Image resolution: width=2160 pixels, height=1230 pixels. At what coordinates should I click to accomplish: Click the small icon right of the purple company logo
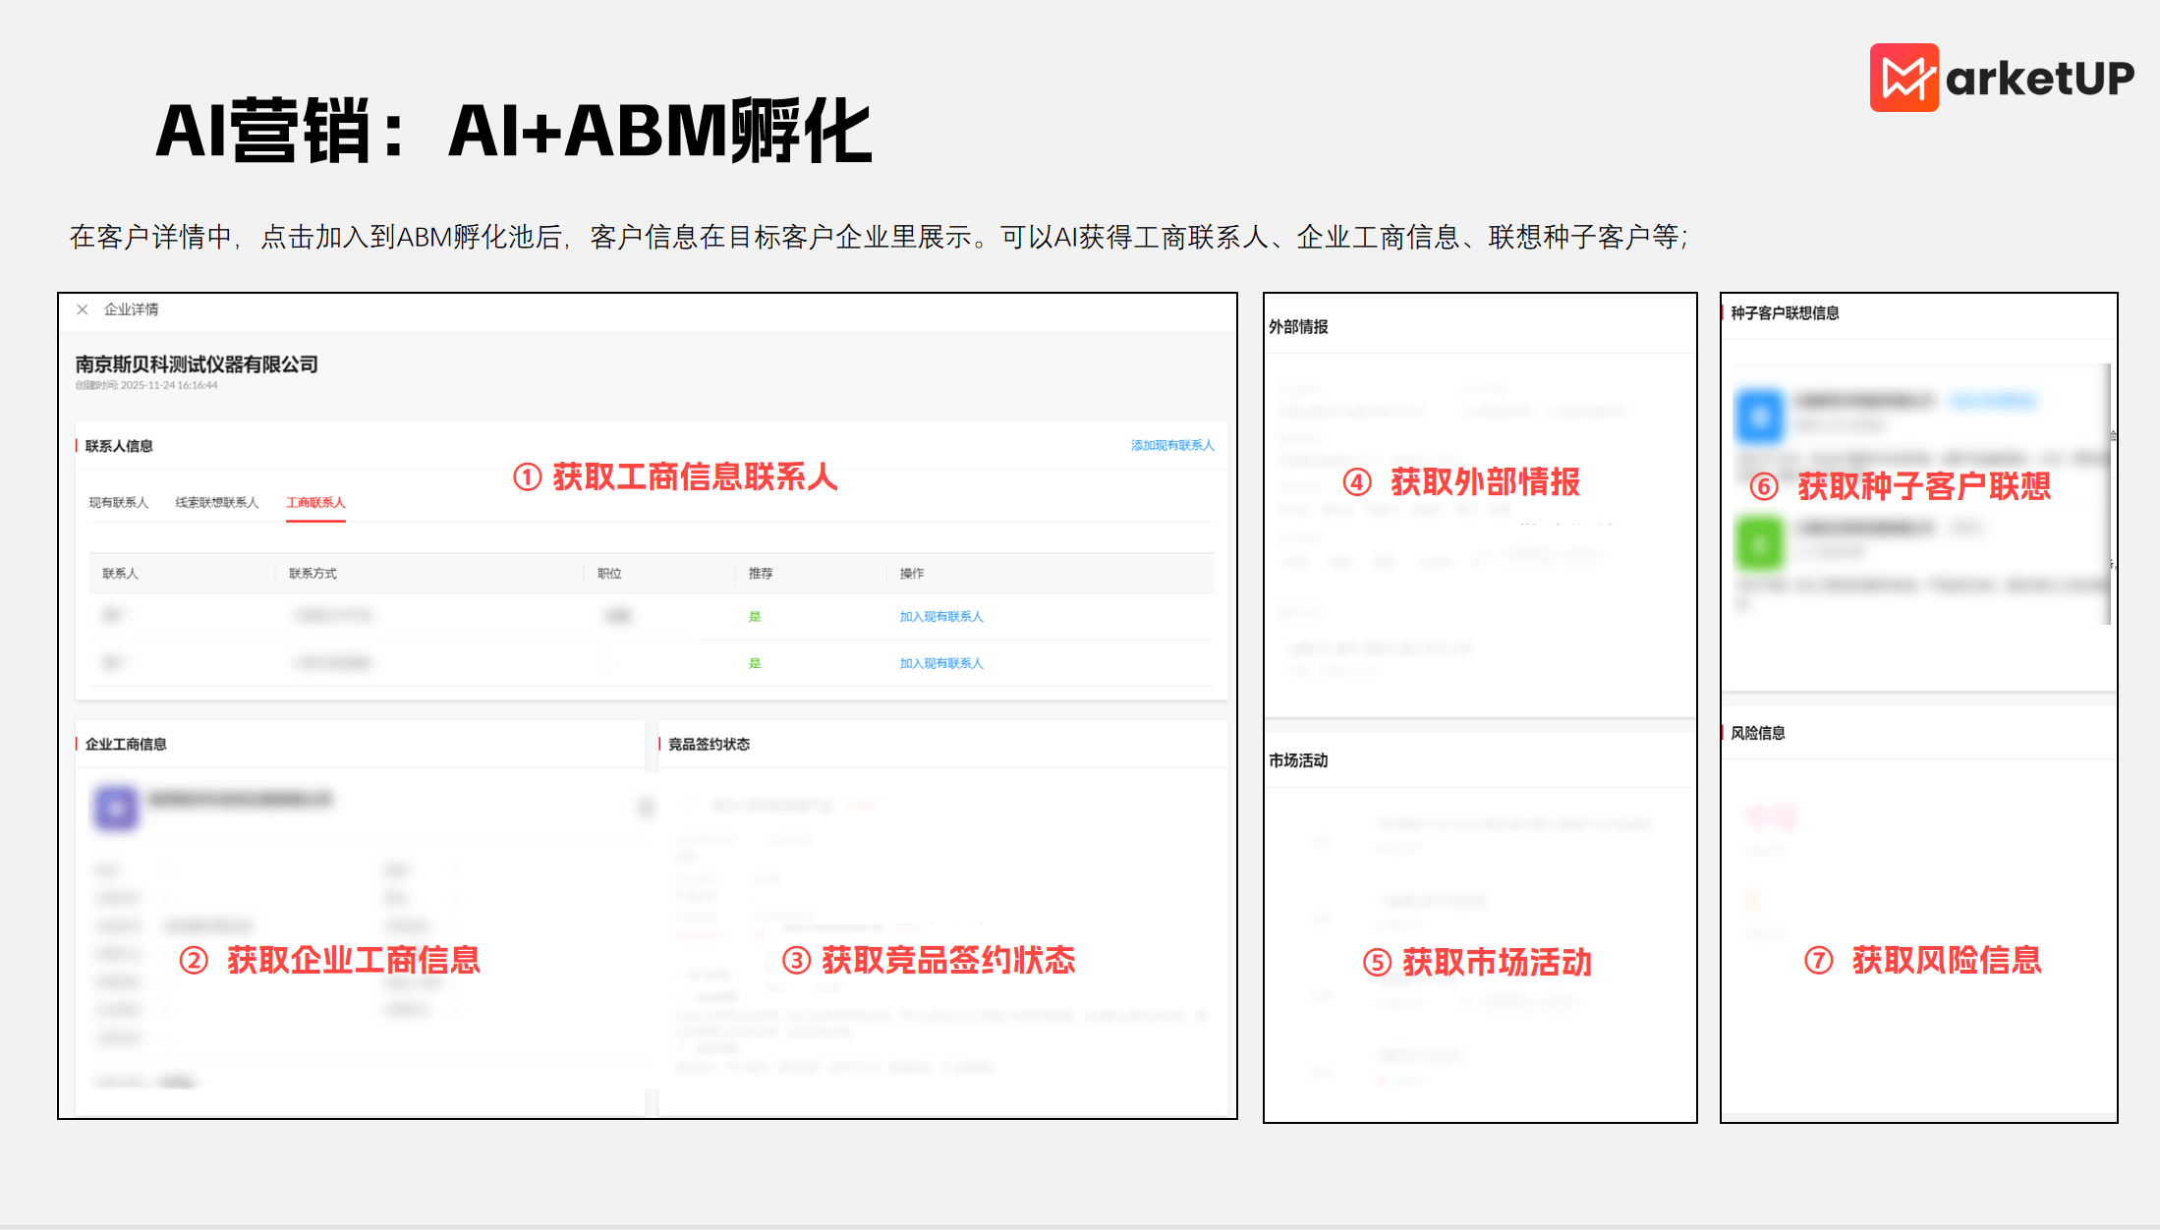[x=645, y=806]
